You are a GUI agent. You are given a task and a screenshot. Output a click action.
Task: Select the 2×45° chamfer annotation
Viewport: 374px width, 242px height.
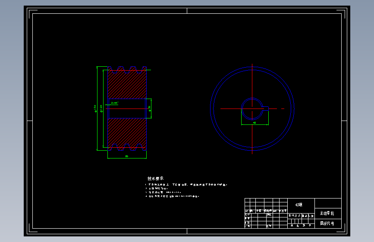pos(114,103)
